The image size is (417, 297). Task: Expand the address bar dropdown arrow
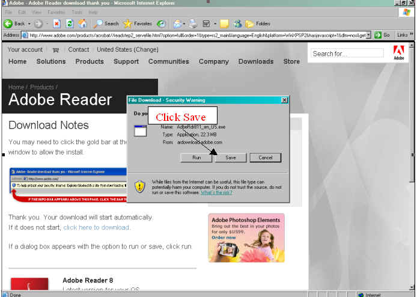(368, 35)
